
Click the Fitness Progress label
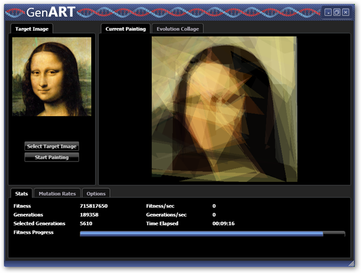point(34,232)
